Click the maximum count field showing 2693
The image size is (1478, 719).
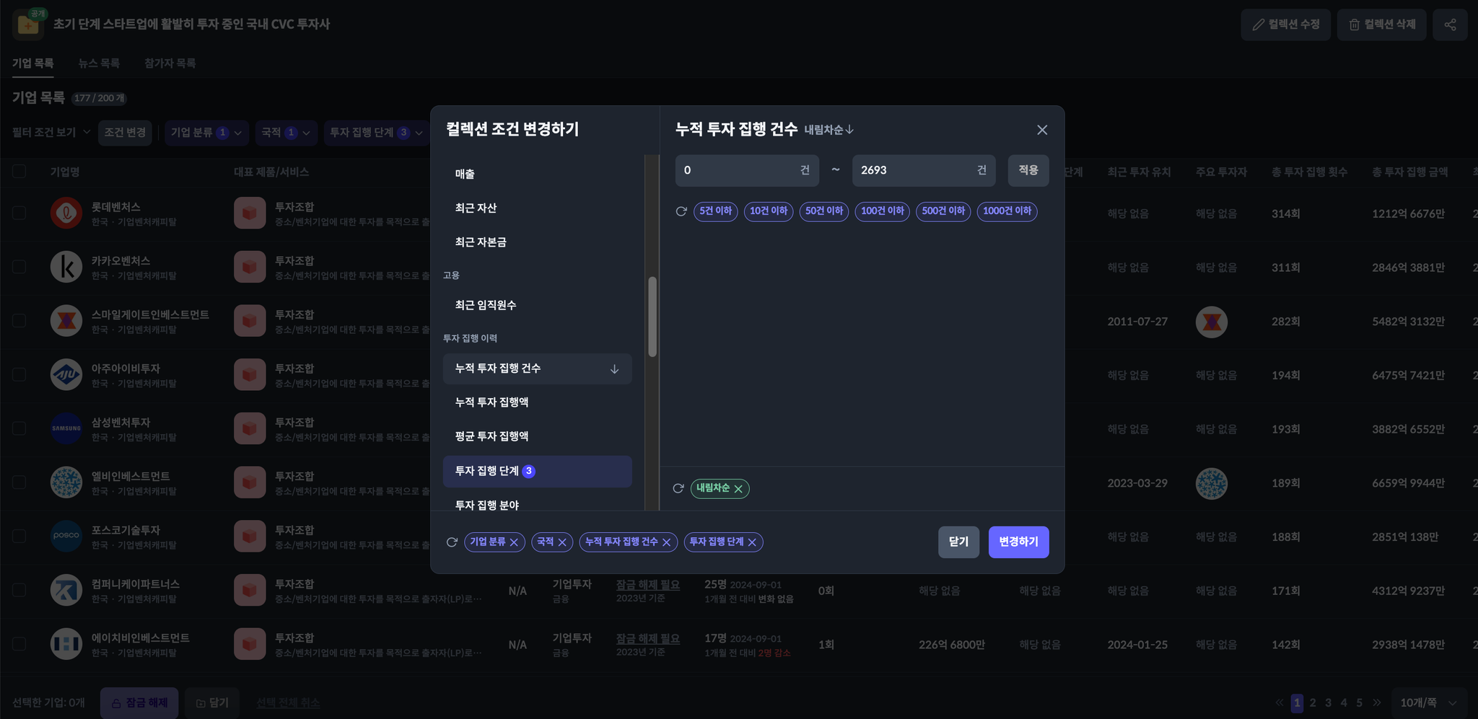coord(913,170)
